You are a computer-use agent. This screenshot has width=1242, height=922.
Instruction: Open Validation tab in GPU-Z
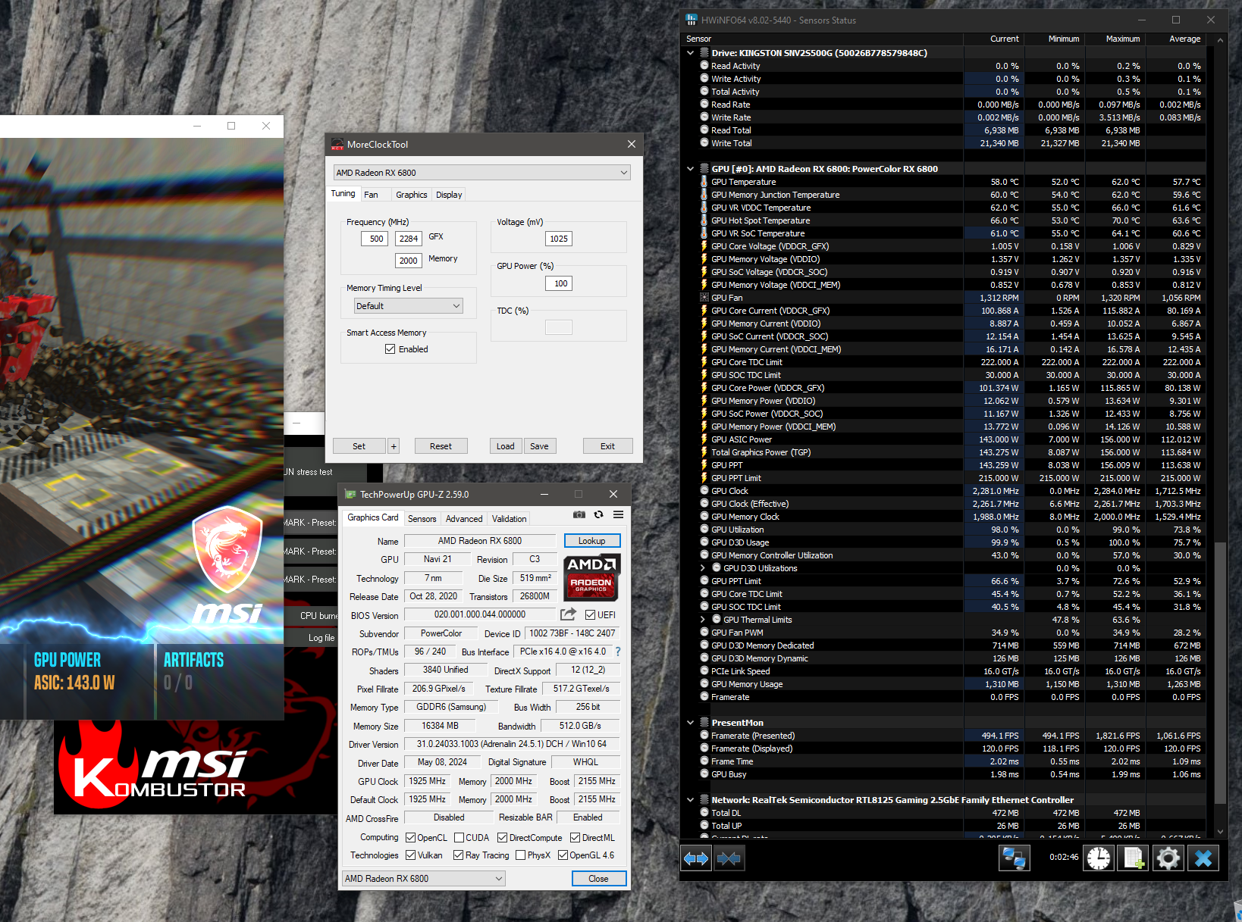coord(510,519)
